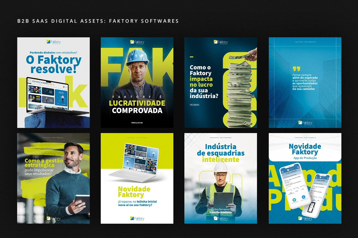This screenshot has height=238, width=358.
Task: Click the "App de Produção" subtitle
Action: (x=305, y=158)
